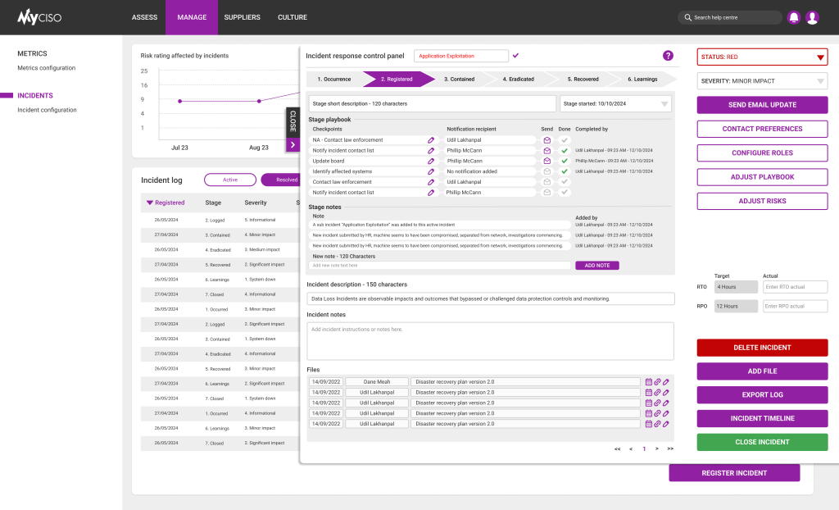The width and height of the screenshot is (839, 510).
Task: Open the 'Stage started' date dropdown
Action: [664, 103]
